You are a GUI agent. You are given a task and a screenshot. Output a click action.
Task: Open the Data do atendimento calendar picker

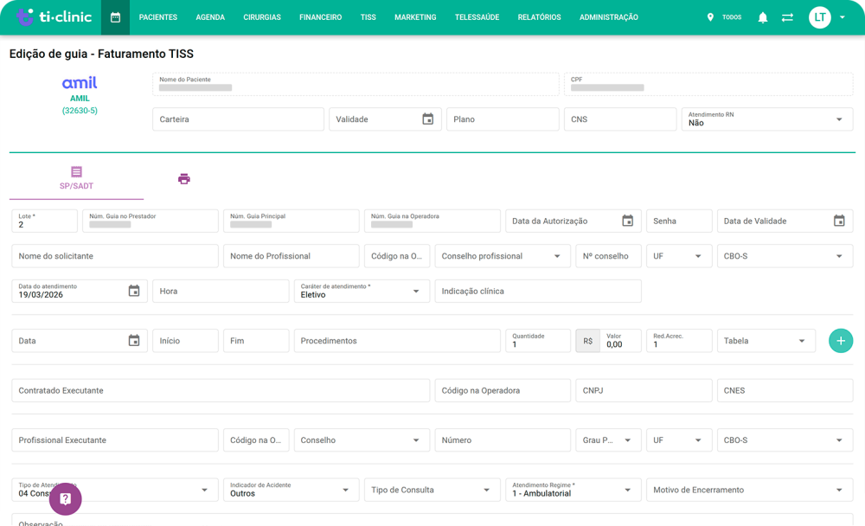[134, 291]
